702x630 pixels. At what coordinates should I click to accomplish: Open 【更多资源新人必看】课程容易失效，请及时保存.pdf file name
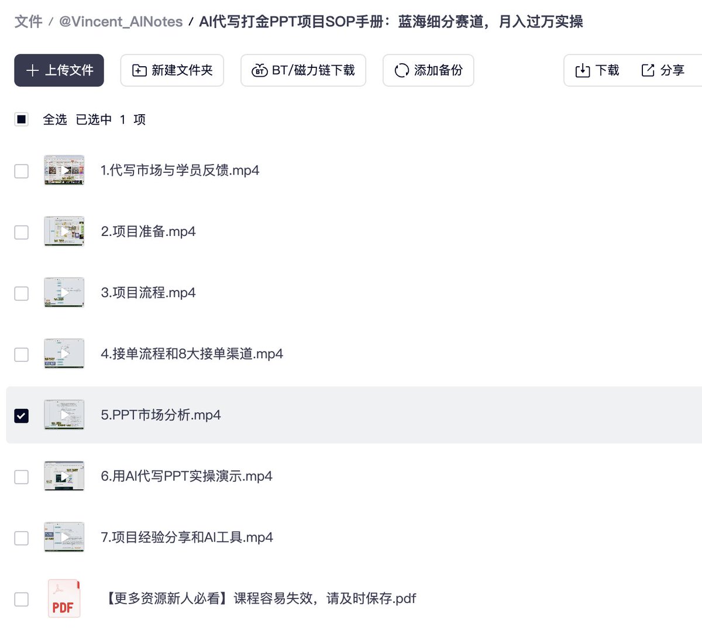[260, 598]
